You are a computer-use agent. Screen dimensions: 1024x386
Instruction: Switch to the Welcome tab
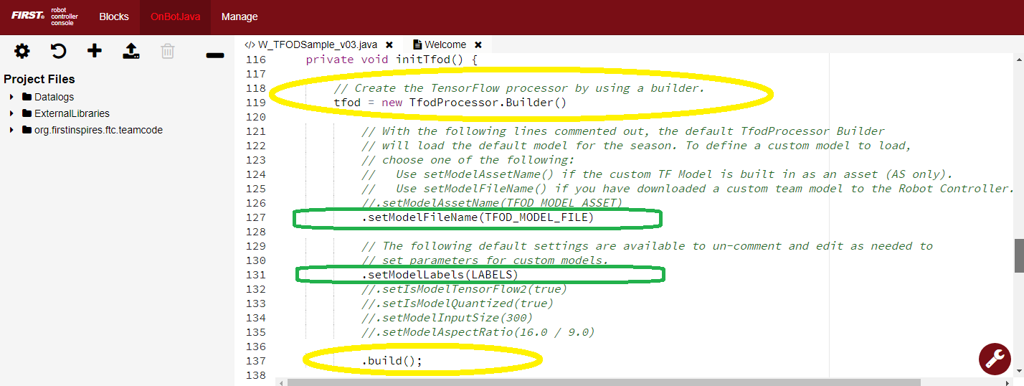[445, 44]
